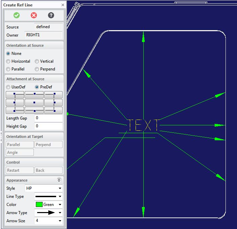Screen dimensions: 237x229
Task: Open the Line Type dropdown
Action: click(x=48, y=196)
